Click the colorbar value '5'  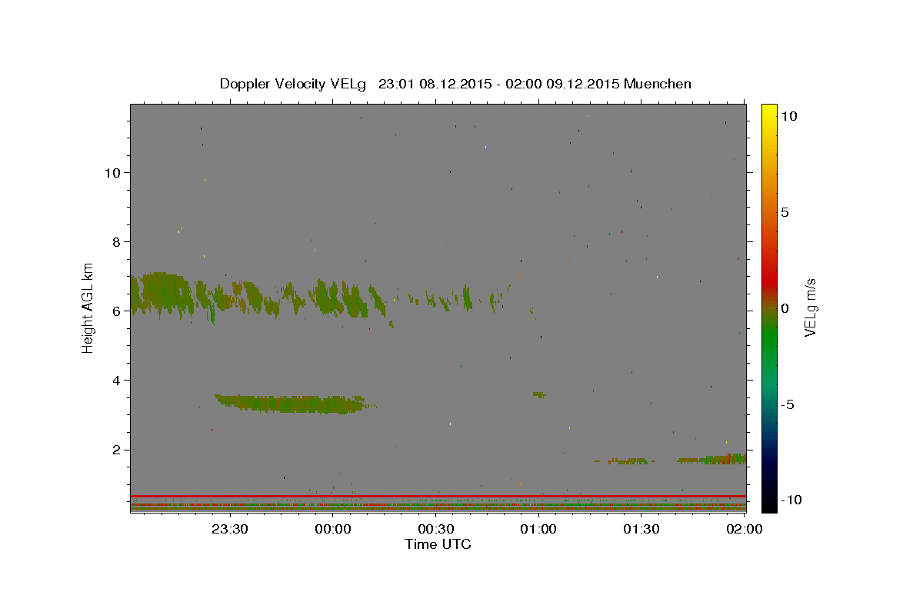tap(785, 212)
